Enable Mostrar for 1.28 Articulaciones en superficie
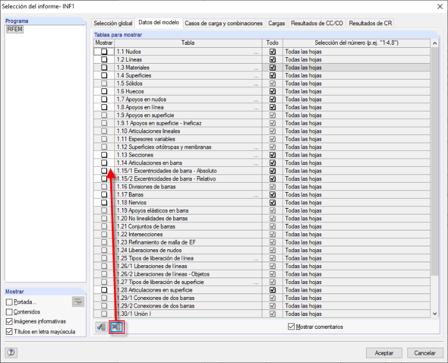 tap(104, 290)
